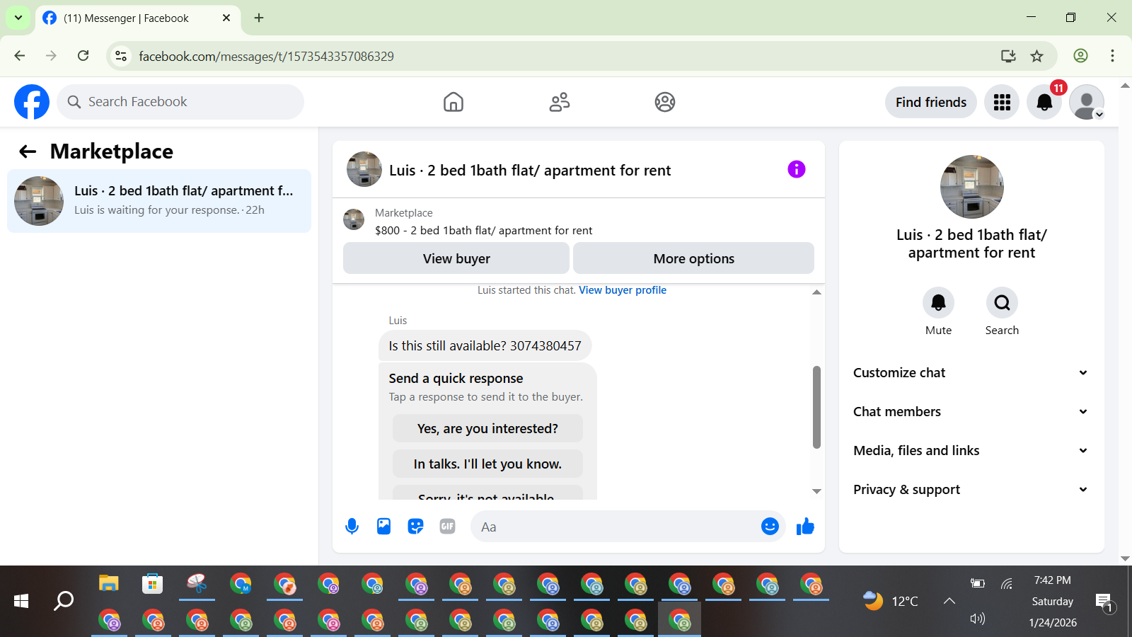
Task: Click Find friends button
Action: click(x=931, y=103)
